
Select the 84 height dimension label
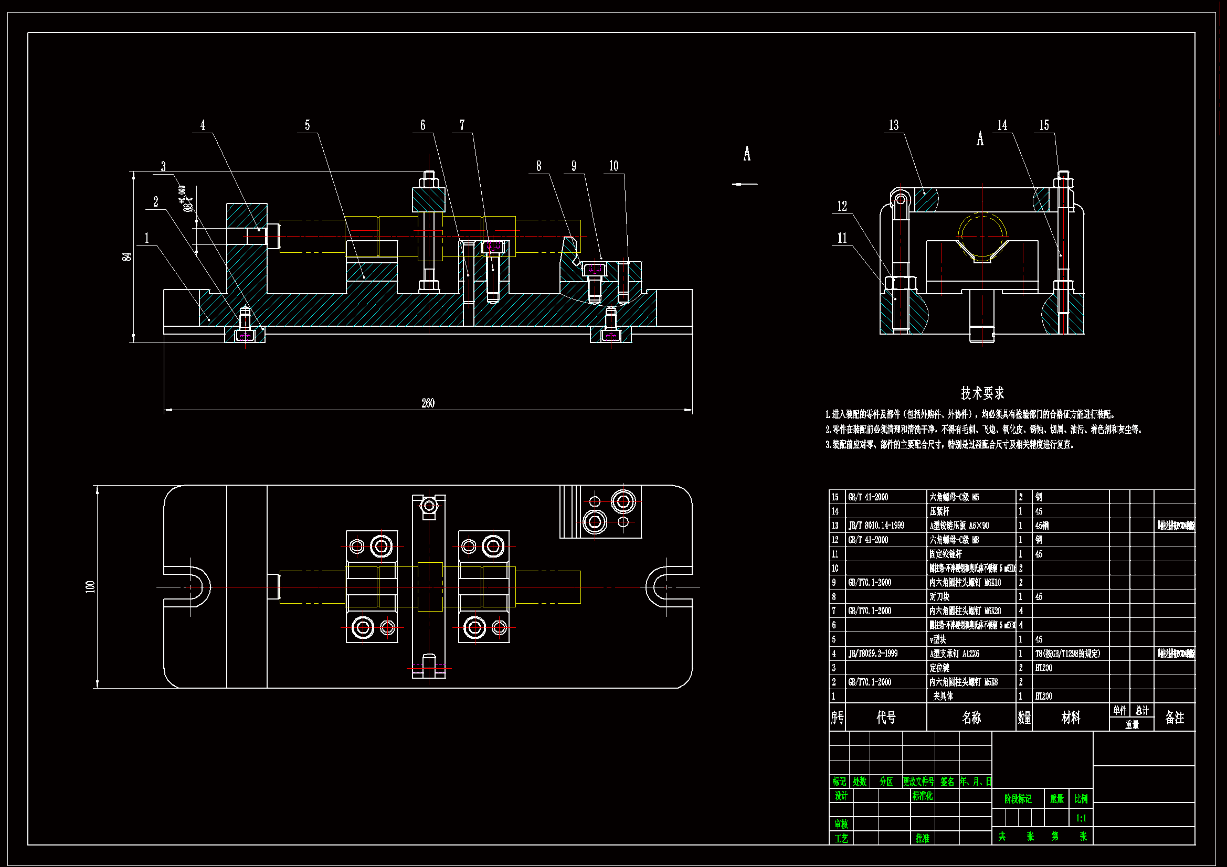click(126, 256)
